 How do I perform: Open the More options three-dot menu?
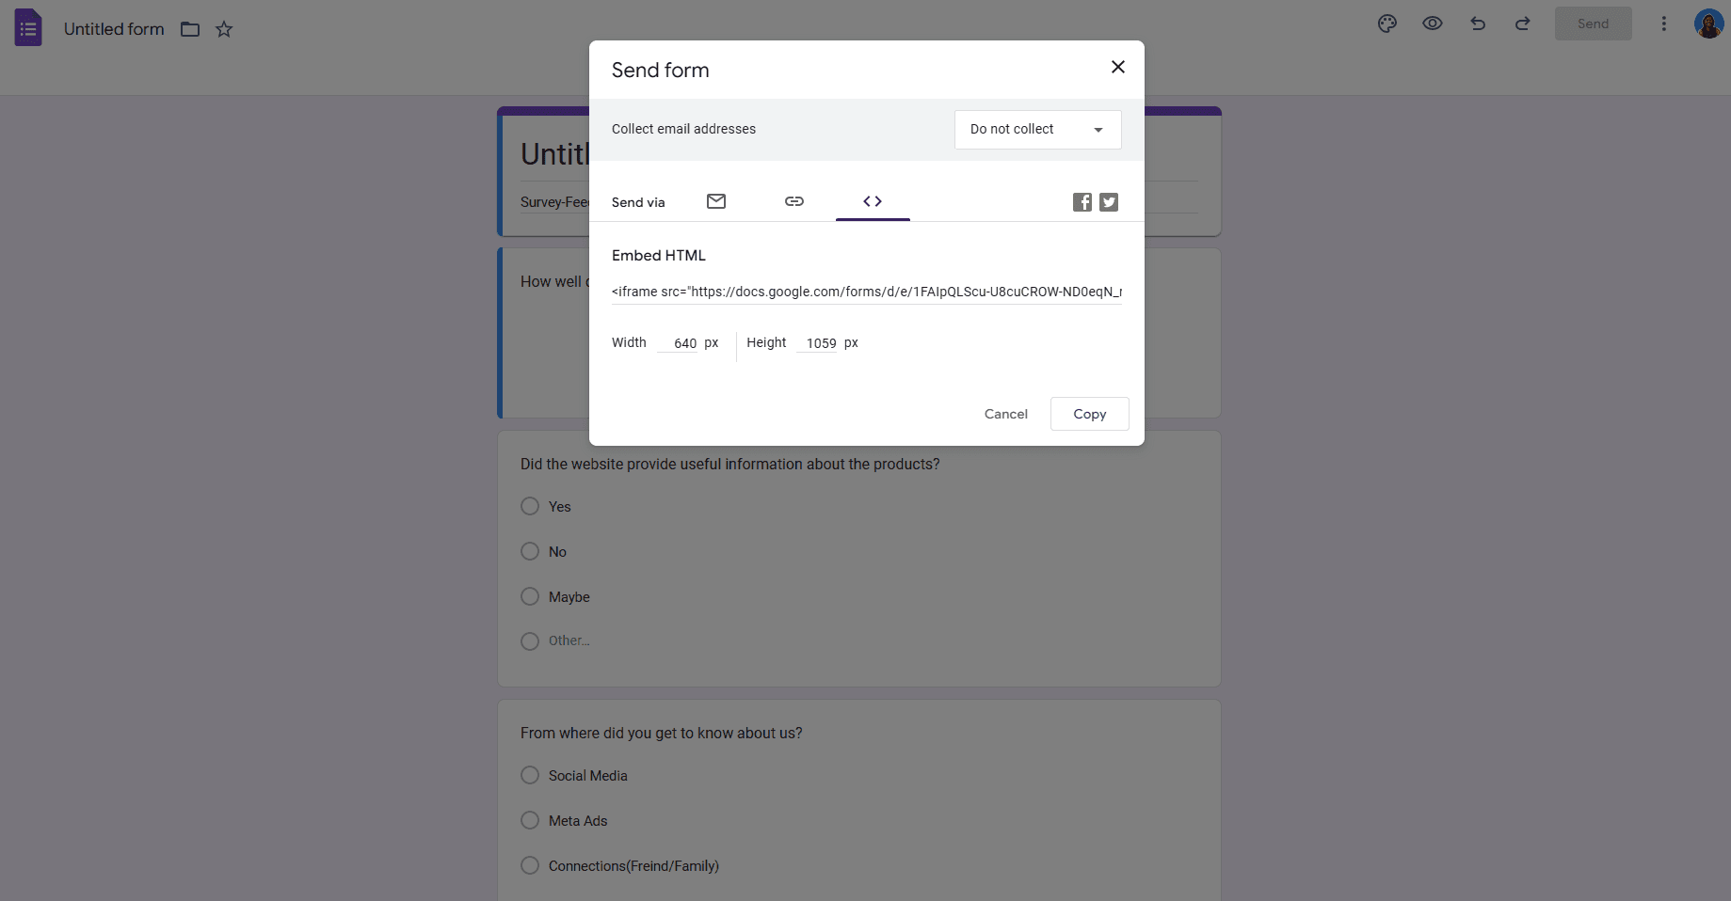[1663, 23]
